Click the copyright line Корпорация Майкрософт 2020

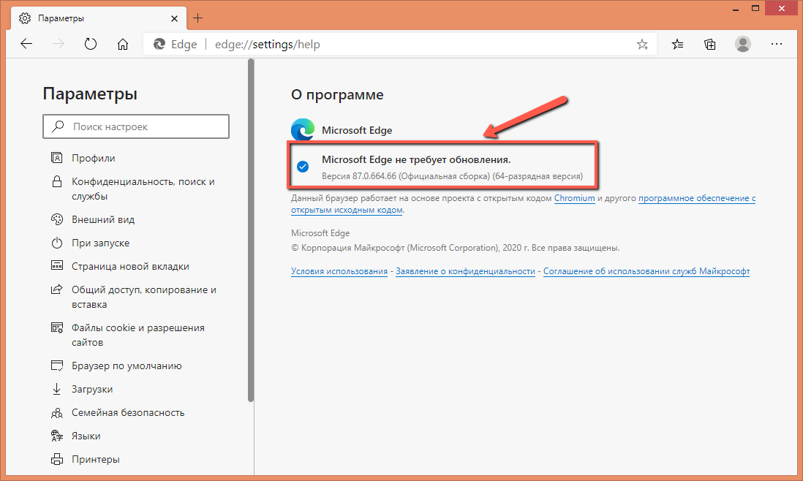[x=456, y=248]
